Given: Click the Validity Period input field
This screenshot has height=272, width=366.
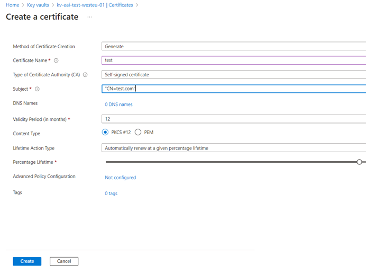Looking at the screenshot, I should [234, 119].
